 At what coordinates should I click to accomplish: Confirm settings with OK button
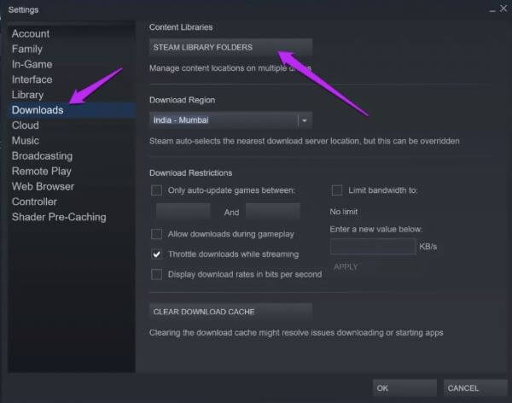point(404,388)
